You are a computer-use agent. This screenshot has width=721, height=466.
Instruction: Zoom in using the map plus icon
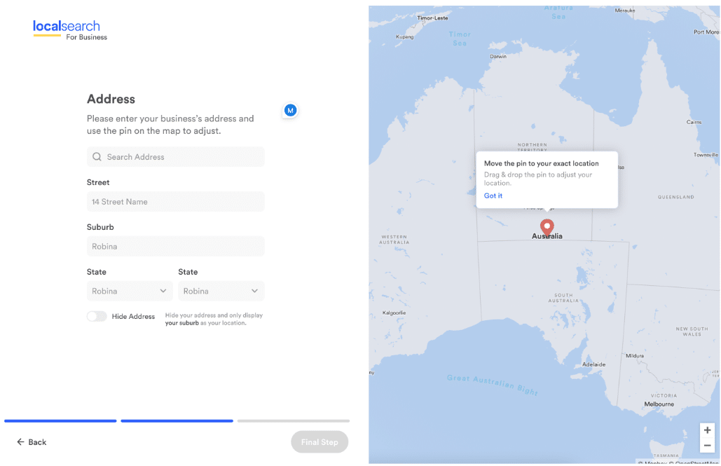click(x=707, y=430)
